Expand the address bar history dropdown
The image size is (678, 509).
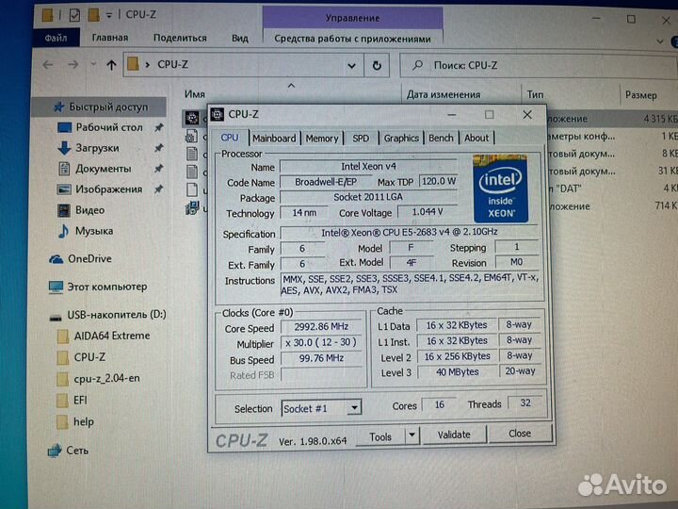point(351,66)
